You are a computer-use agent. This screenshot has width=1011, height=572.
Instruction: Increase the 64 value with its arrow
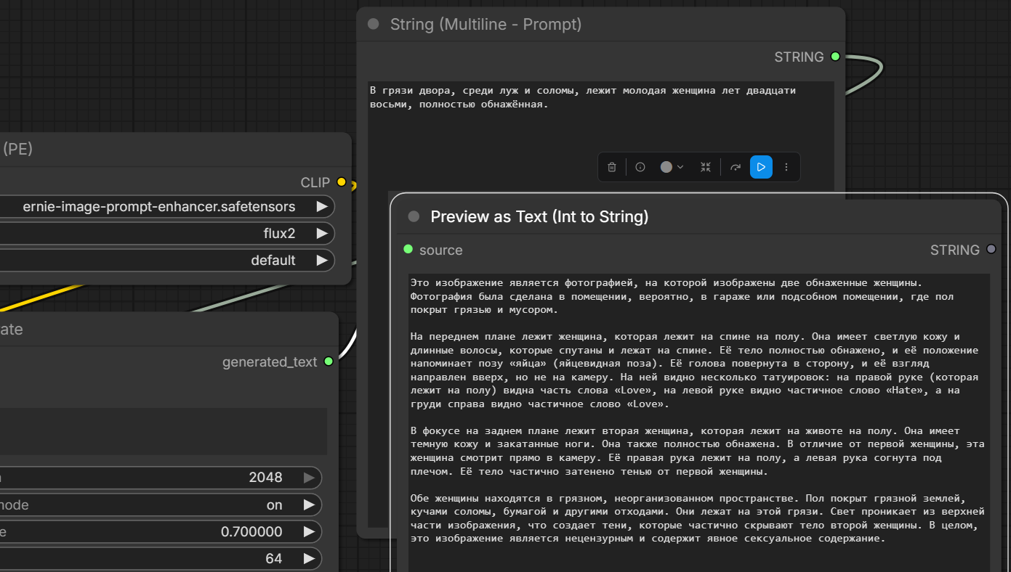(x=309, y=558)
